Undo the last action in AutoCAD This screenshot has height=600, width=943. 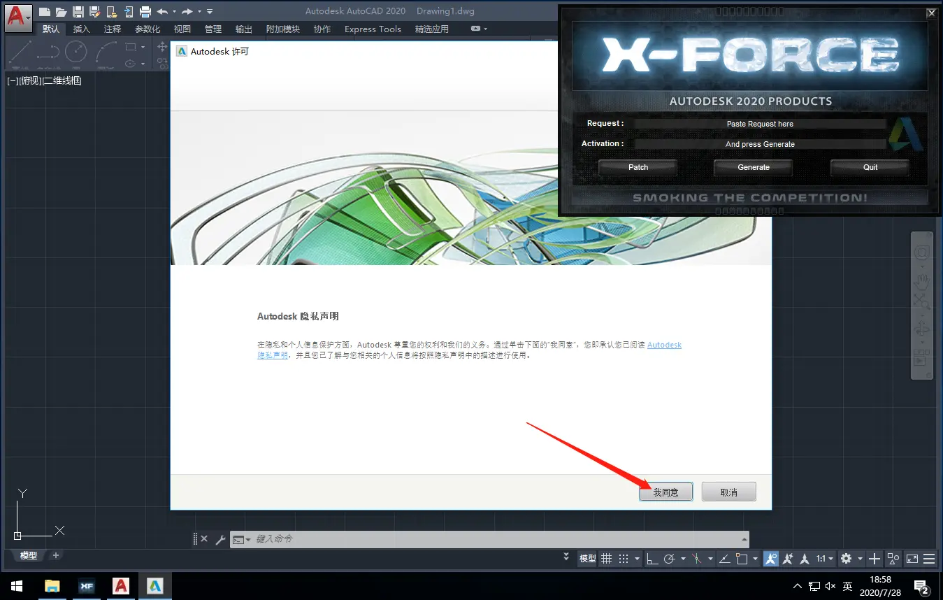point(163,11)
